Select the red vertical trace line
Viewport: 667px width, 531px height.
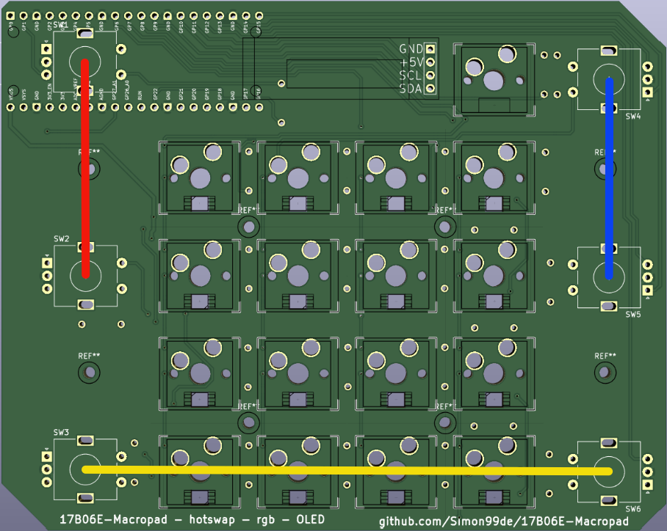click(x=86, y=169)
